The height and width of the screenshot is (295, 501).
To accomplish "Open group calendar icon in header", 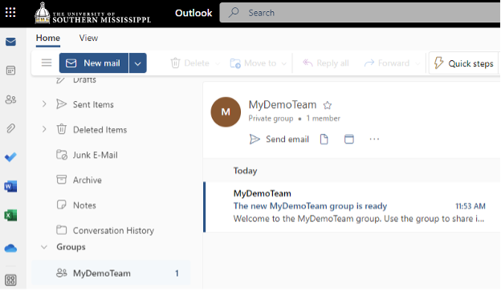I will click(349, 139).
